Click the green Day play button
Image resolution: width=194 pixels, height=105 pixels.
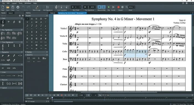[x=109, y=7]
